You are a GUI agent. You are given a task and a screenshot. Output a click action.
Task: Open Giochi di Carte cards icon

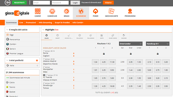coord(111,11)
